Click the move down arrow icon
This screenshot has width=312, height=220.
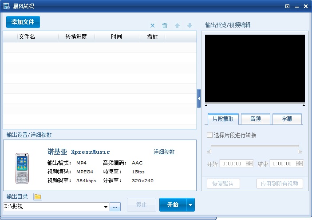tap(190, 26)
